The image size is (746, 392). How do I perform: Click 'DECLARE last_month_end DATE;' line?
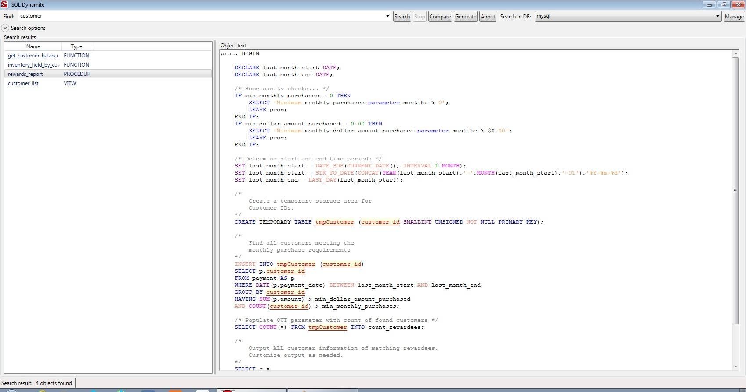coord(283,75)
